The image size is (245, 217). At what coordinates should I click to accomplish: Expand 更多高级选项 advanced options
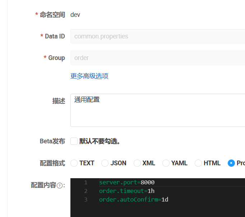click(x=89, y=76)
